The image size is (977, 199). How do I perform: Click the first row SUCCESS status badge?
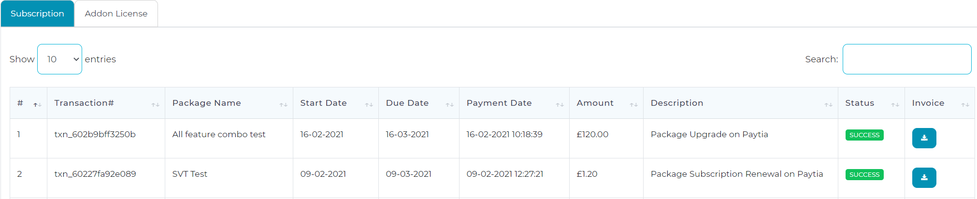tap(864, 135)
